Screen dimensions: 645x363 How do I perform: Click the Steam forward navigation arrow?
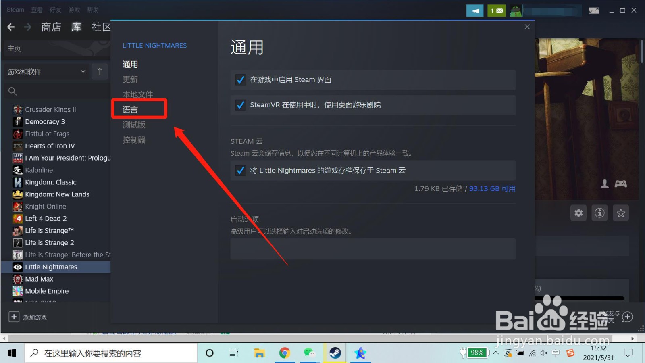point(27,27)
